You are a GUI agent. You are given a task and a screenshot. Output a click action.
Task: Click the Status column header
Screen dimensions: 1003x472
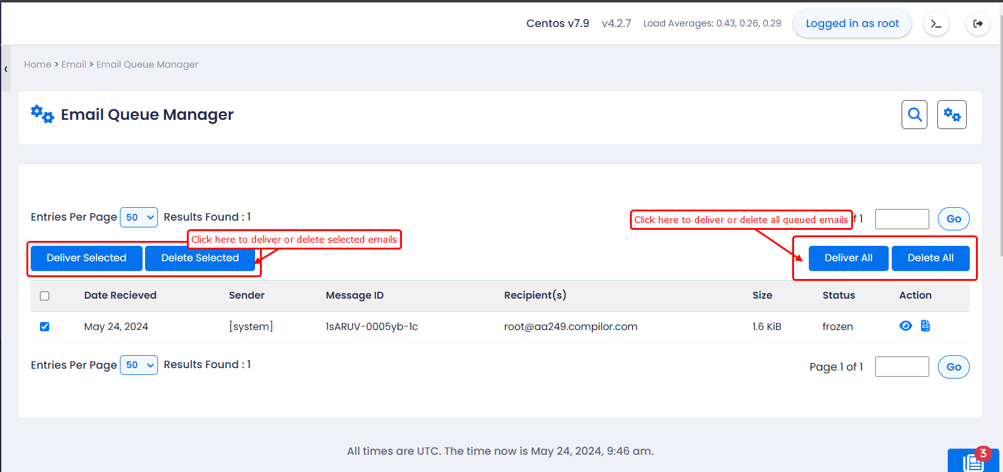(839, 296)
